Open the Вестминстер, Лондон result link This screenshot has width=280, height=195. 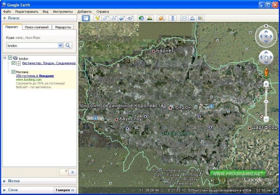point(49,63)
